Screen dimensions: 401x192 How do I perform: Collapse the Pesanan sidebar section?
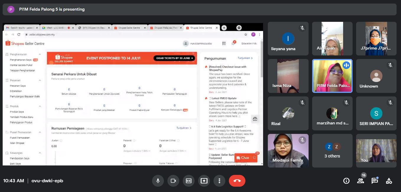tap(40, 80)
